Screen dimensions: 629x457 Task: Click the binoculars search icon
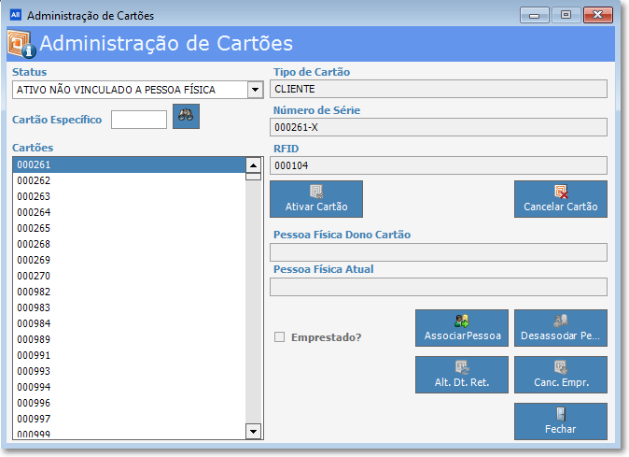[186, 117]
